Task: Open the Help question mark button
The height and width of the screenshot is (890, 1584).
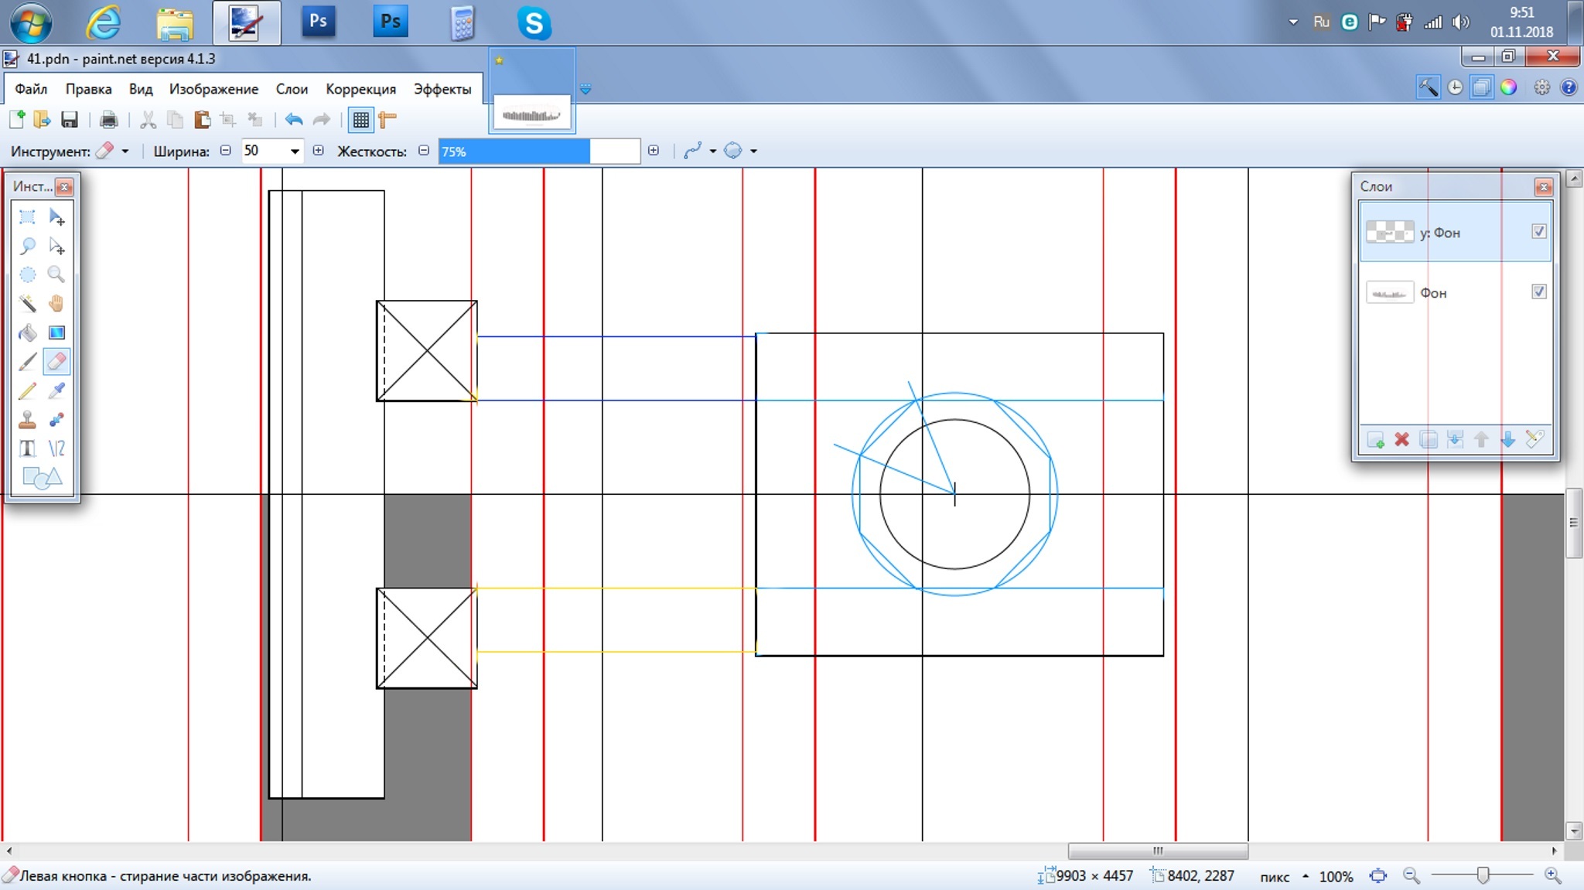Action: point(1569,87)
